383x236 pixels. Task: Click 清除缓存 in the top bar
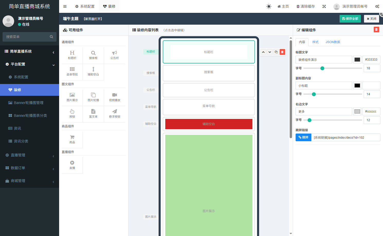click(306, 6)
